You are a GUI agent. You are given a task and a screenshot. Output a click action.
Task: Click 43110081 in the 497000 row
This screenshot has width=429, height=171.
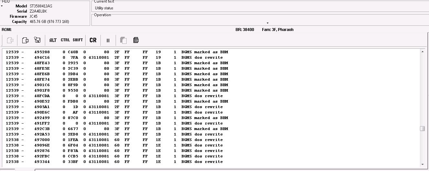pos(99,140)
